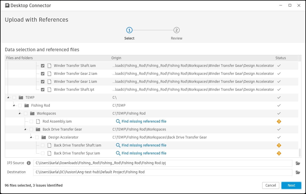The image size is (306, 194).
Task: Select step 1 Select in wizard
Action: (x=129, y=30)
